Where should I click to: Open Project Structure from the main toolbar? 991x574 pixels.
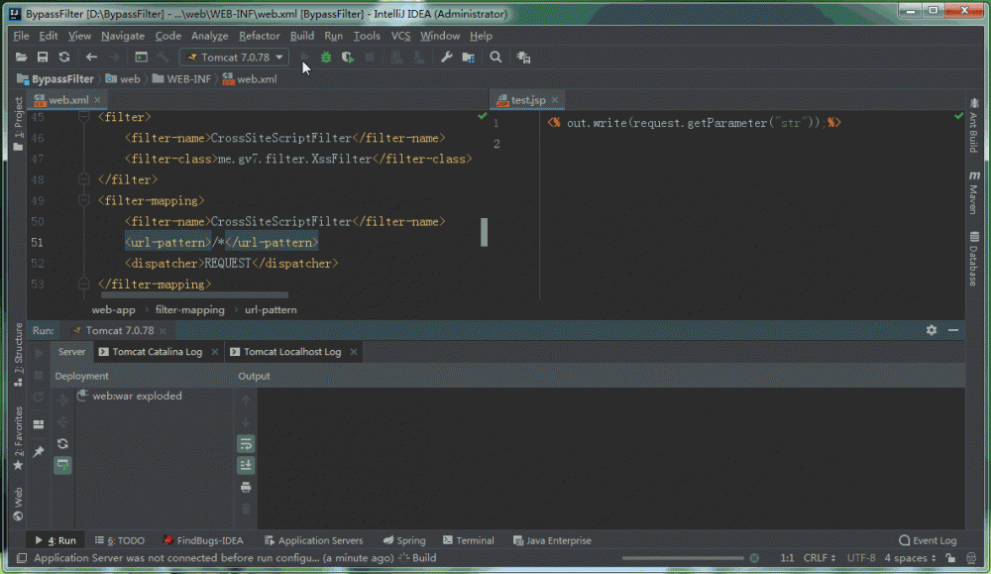[468, 57]
